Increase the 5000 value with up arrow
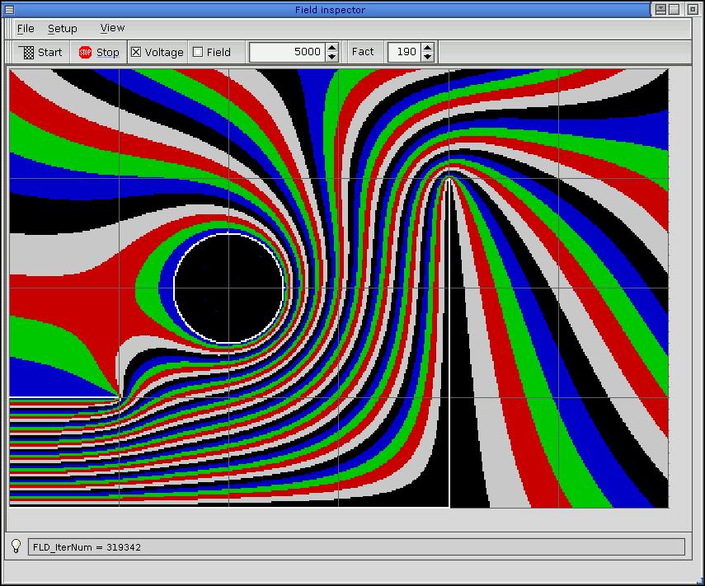The image size is (705, 586). [331, 47]
